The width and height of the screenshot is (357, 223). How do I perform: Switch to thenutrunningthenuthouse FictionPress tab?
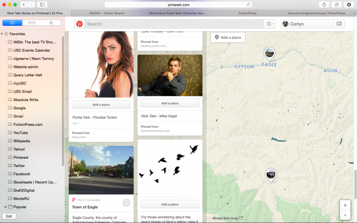(x=316, y=13)
